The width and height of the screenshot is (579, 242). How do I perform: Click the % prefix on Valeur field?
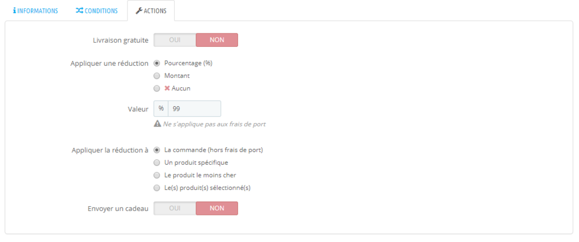(x=161, y=109)
